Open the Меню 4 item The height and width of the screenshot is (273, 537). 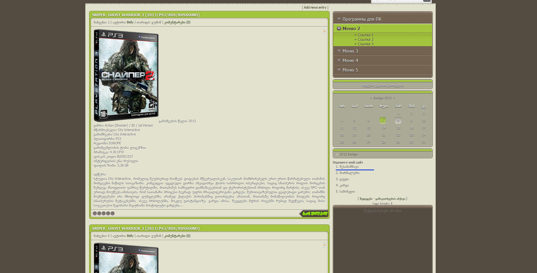pos(350,61)
